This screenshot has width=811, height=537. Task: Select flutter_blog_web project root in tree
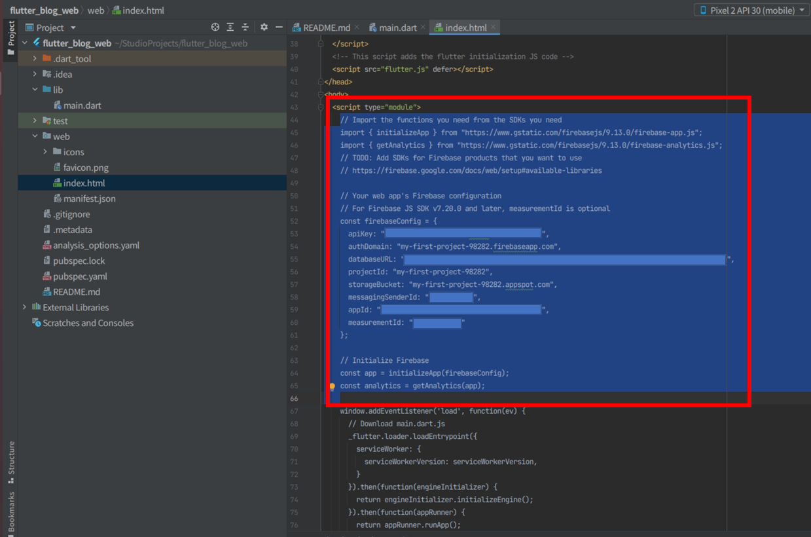77,43
